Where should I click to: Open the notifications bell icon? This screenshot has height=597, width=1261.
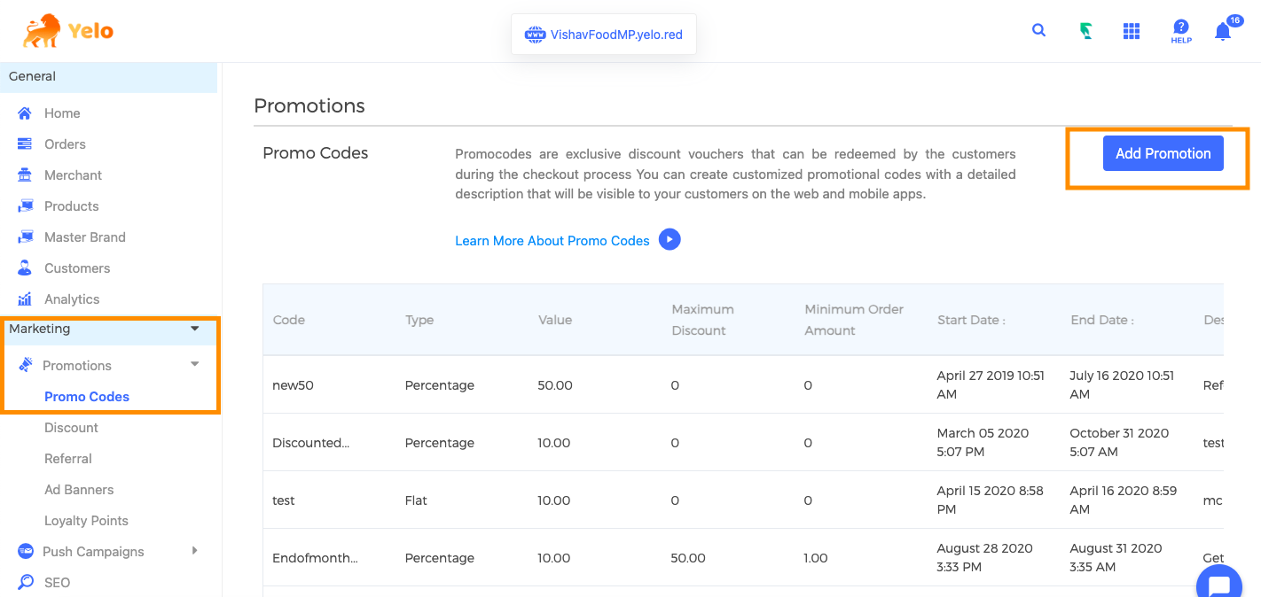pyautogui.click(x=1223, y=32)
